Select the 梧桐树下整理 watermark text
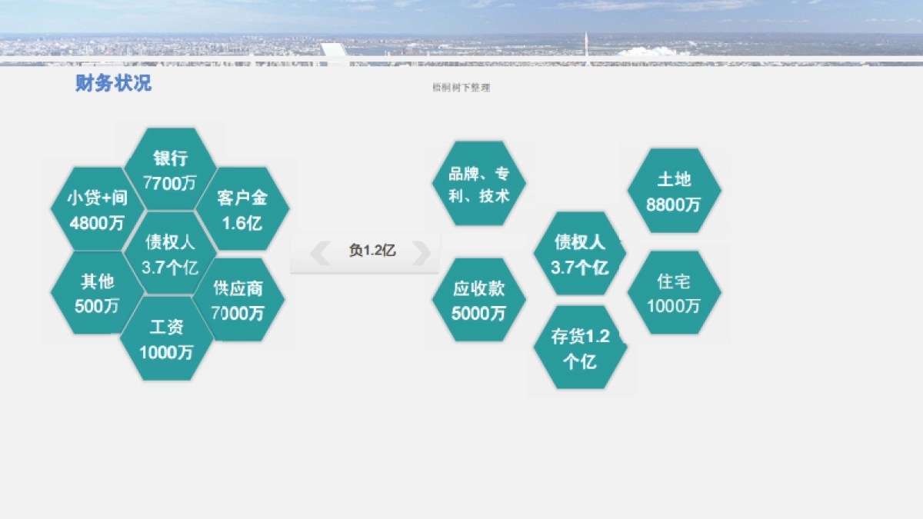923x519 pixels. click(x=461, y=88)
